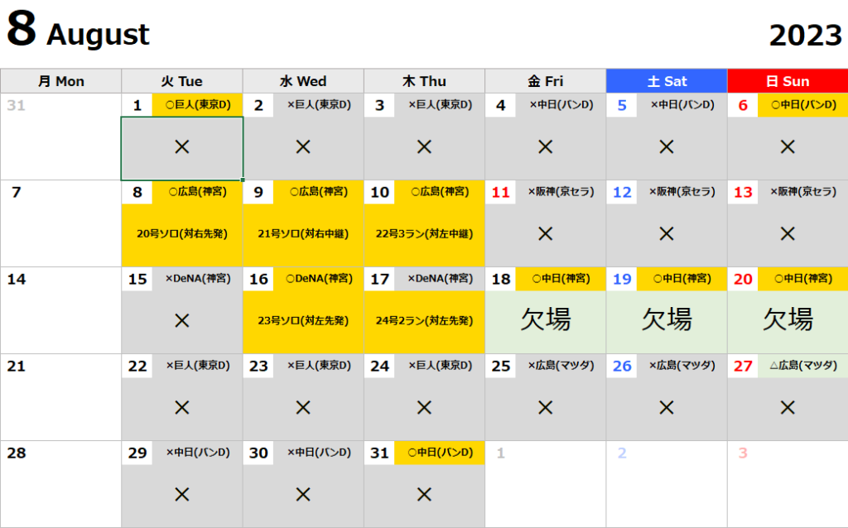Click the 月 Mon column header
This screenshot has width=848, height=528.
coord(60,81)
